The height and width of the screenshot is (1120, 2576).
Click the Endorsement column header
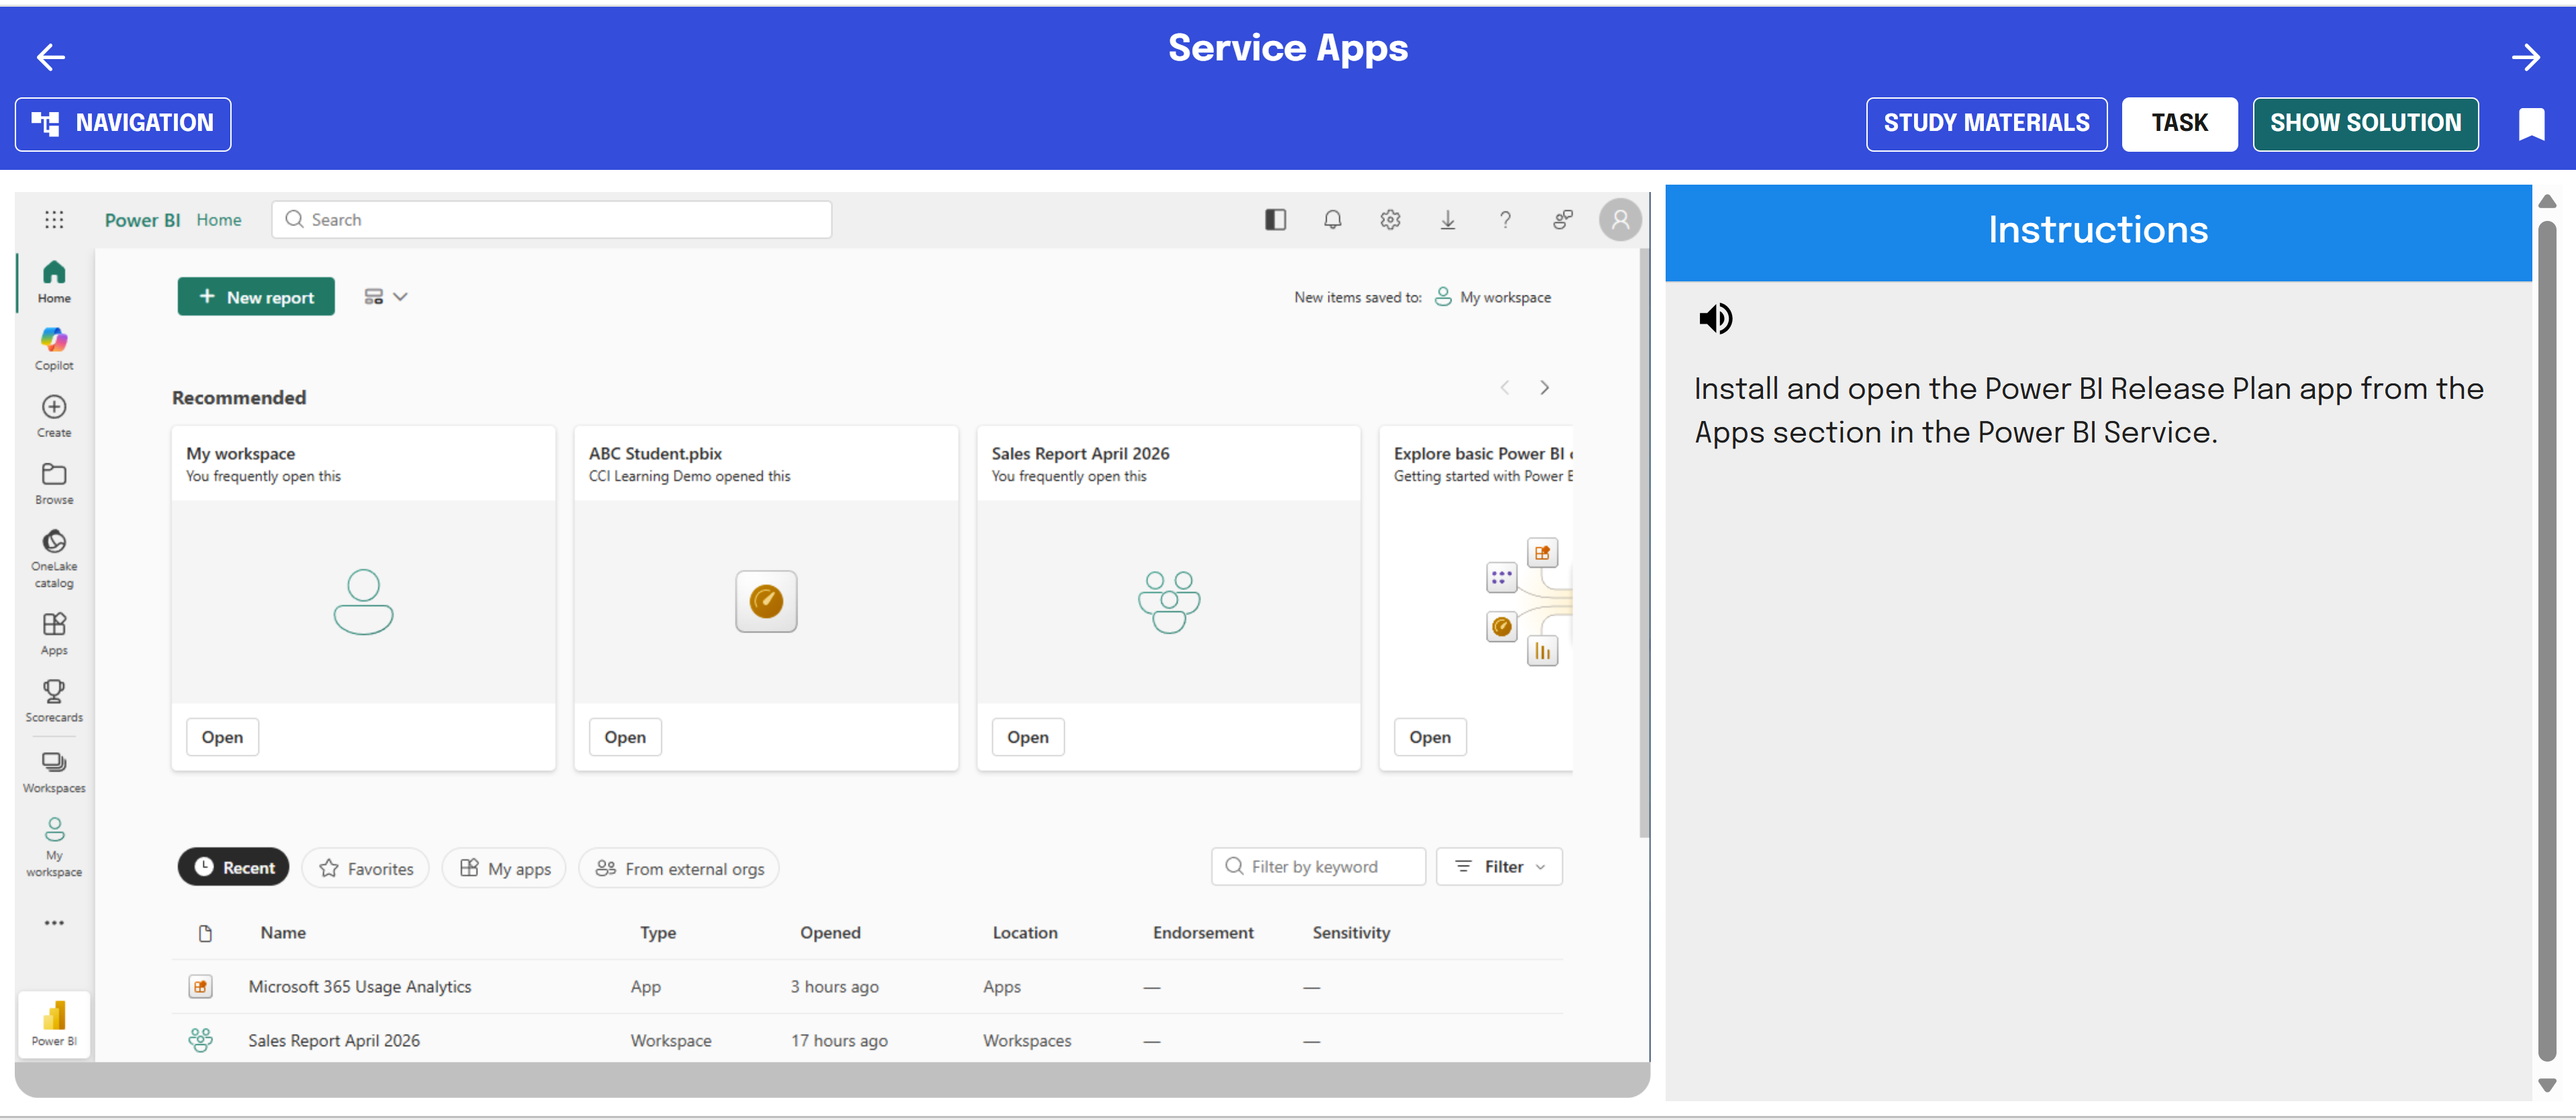pyautogui.click(x=1203, y=932)
